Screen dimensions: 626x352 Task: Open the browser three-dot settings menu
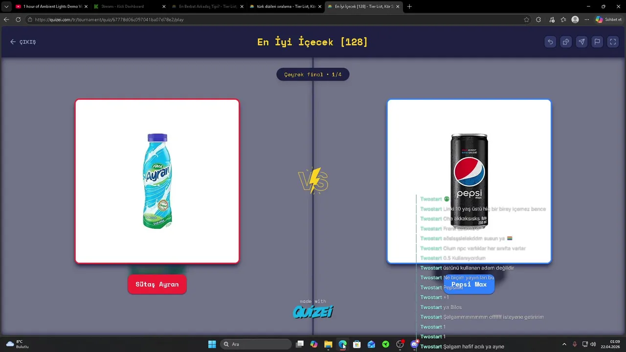587,20
